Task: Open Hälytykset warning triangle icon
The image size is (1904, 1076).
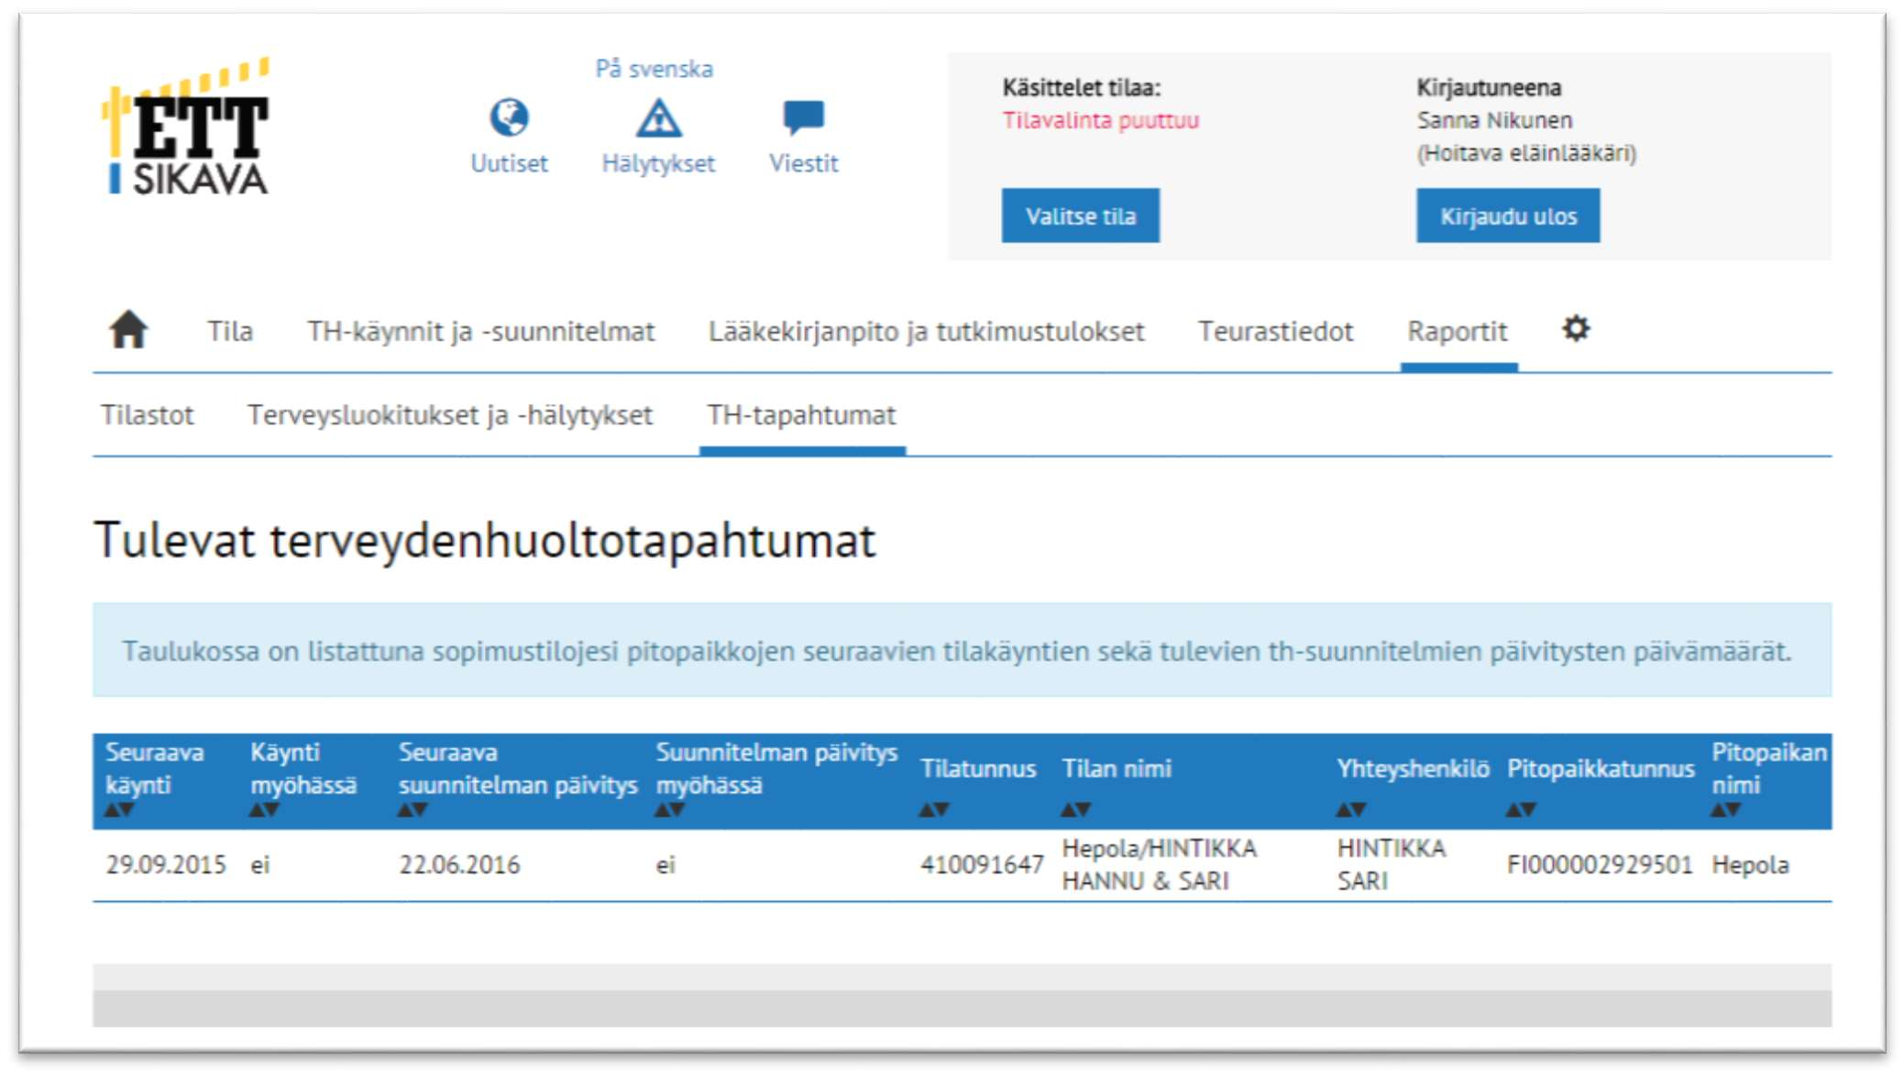Action: tap(658, 118)
